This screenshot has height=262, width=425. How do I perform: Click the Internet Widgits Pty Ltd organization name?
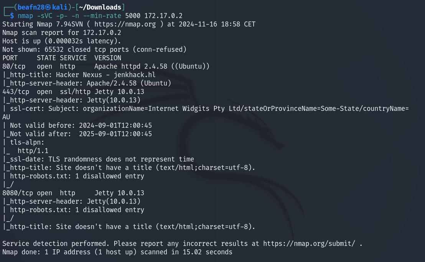[194, 109]
